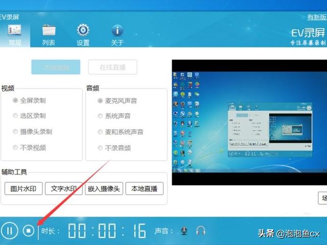Click the 有新版 update link
Viewport: 327px width, 245px height.
coord(317,17)
